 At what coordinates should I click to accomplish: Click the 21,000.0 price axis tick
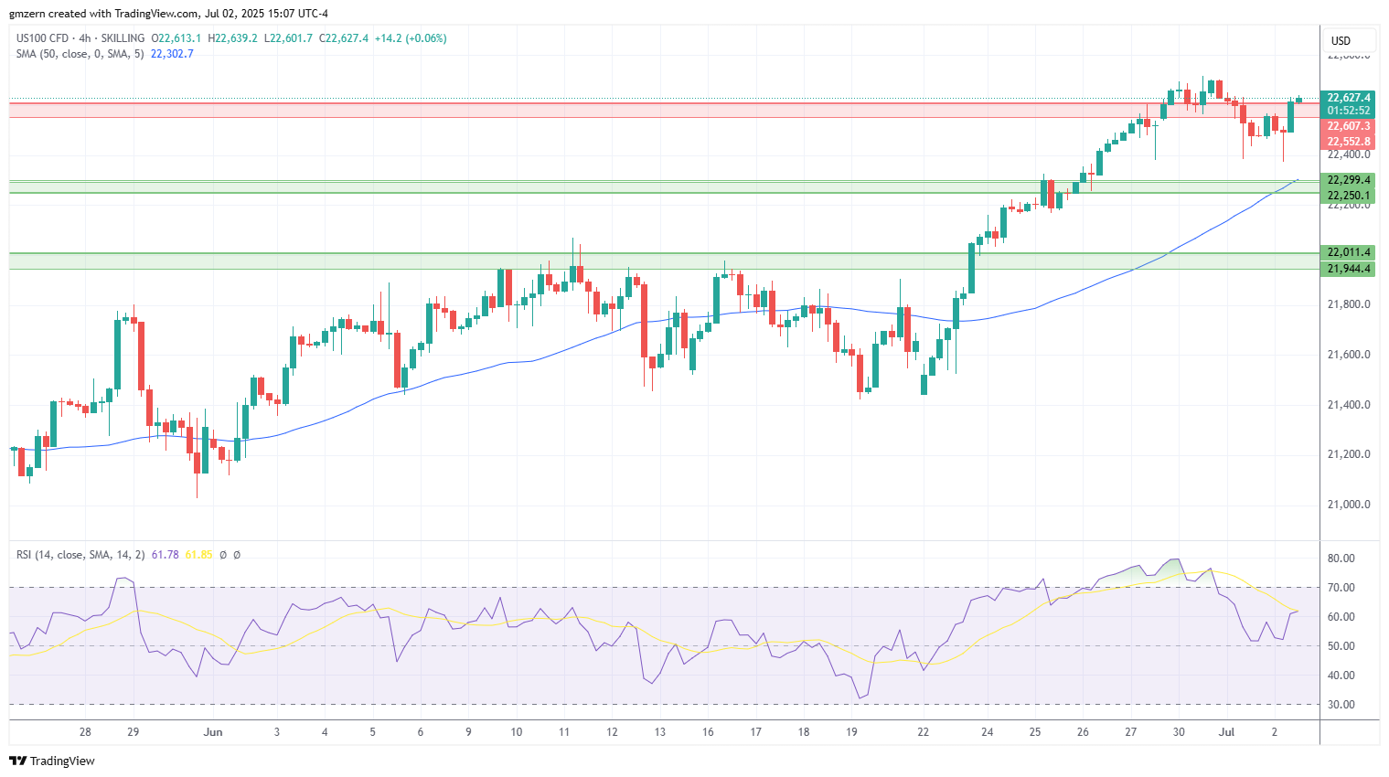(x=1349, y=505)
